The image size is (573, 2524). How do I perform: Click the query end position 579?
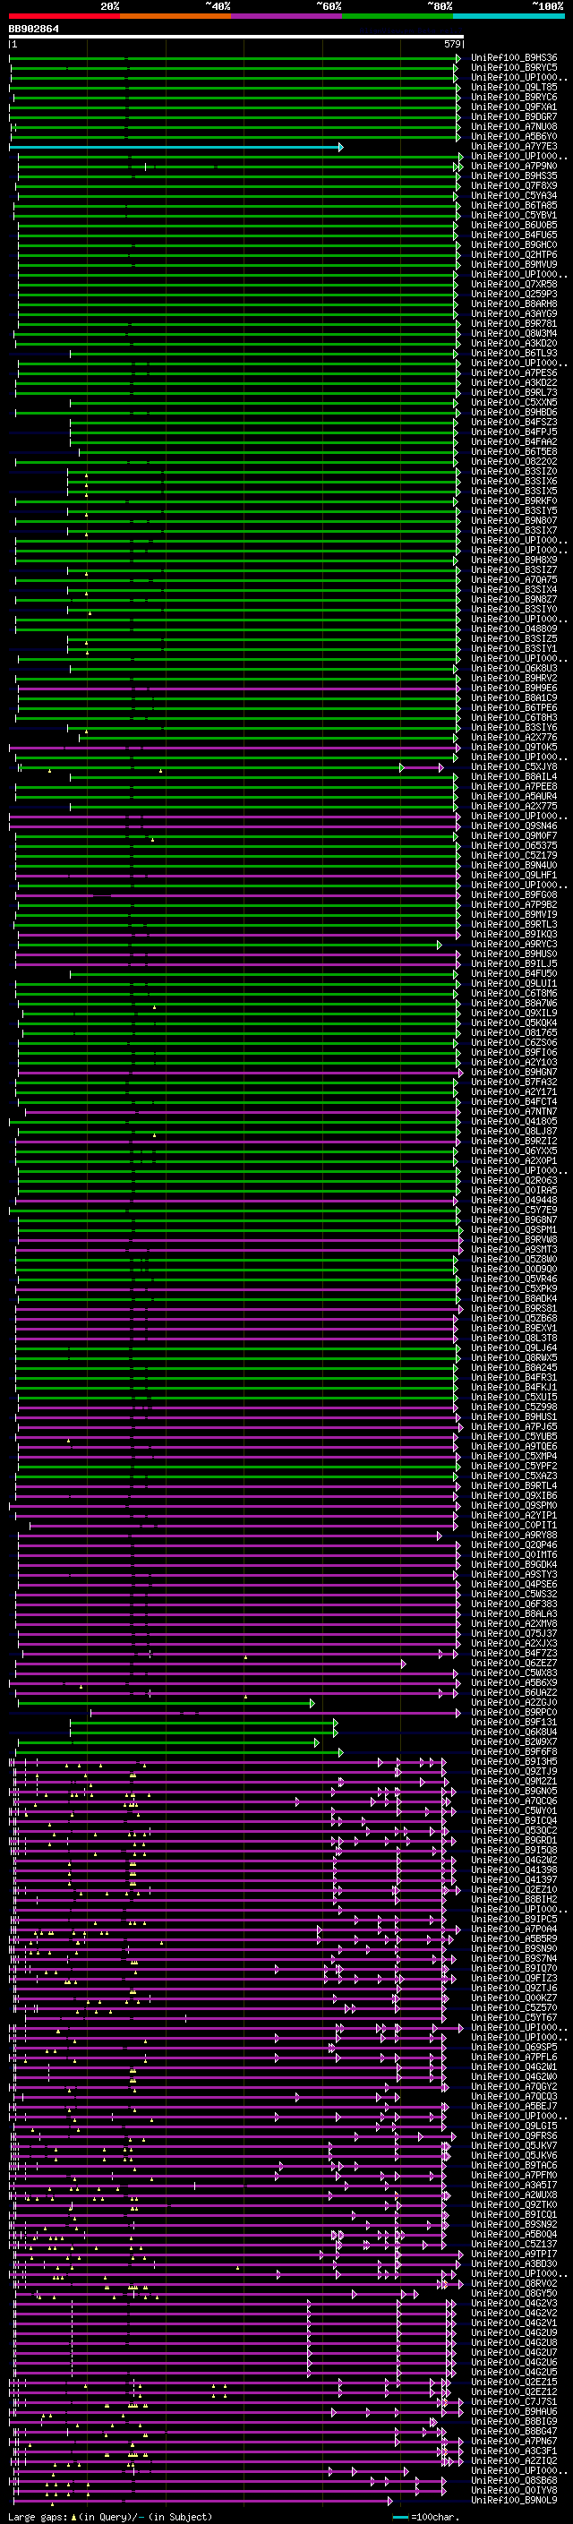click(x=451, y=44)
